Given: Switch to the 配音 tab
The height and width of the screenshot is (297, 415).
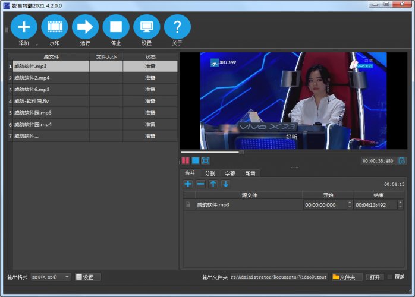Looking at the screenshot, I should [x=250, y=173].
